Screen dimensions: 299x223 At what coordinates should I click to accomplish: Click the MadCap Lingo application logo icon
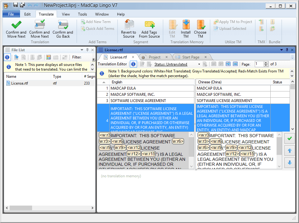point(6,6)
